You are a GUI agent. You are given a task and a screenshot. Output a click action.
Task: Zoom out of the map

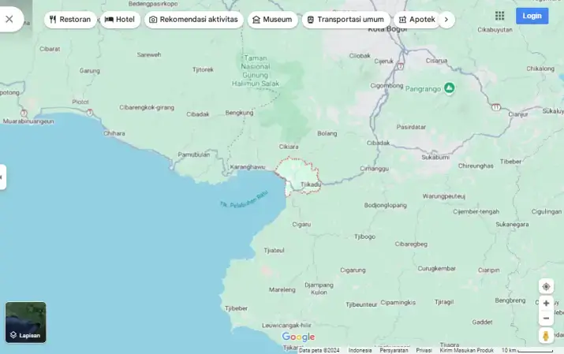click(546, 318)
